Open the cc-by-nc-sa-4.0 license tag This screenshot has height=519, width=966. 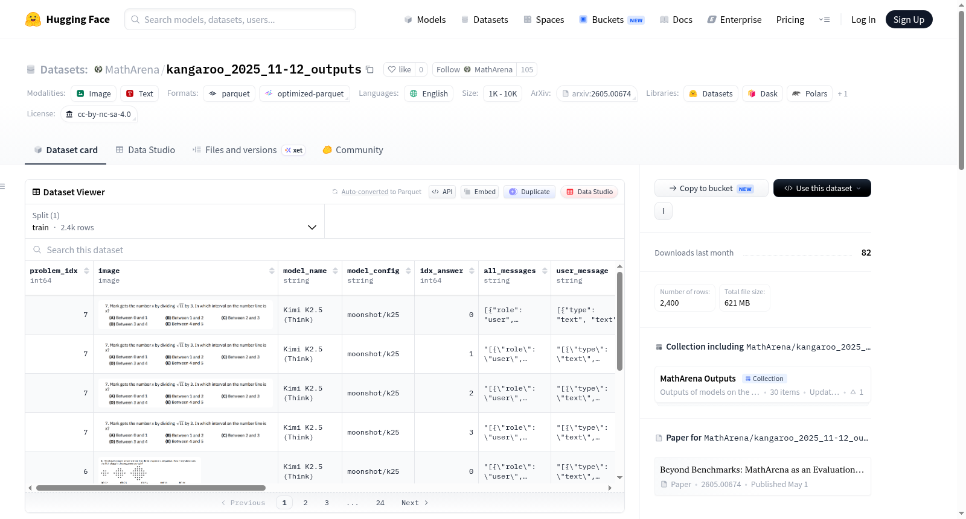pos(99,114)
